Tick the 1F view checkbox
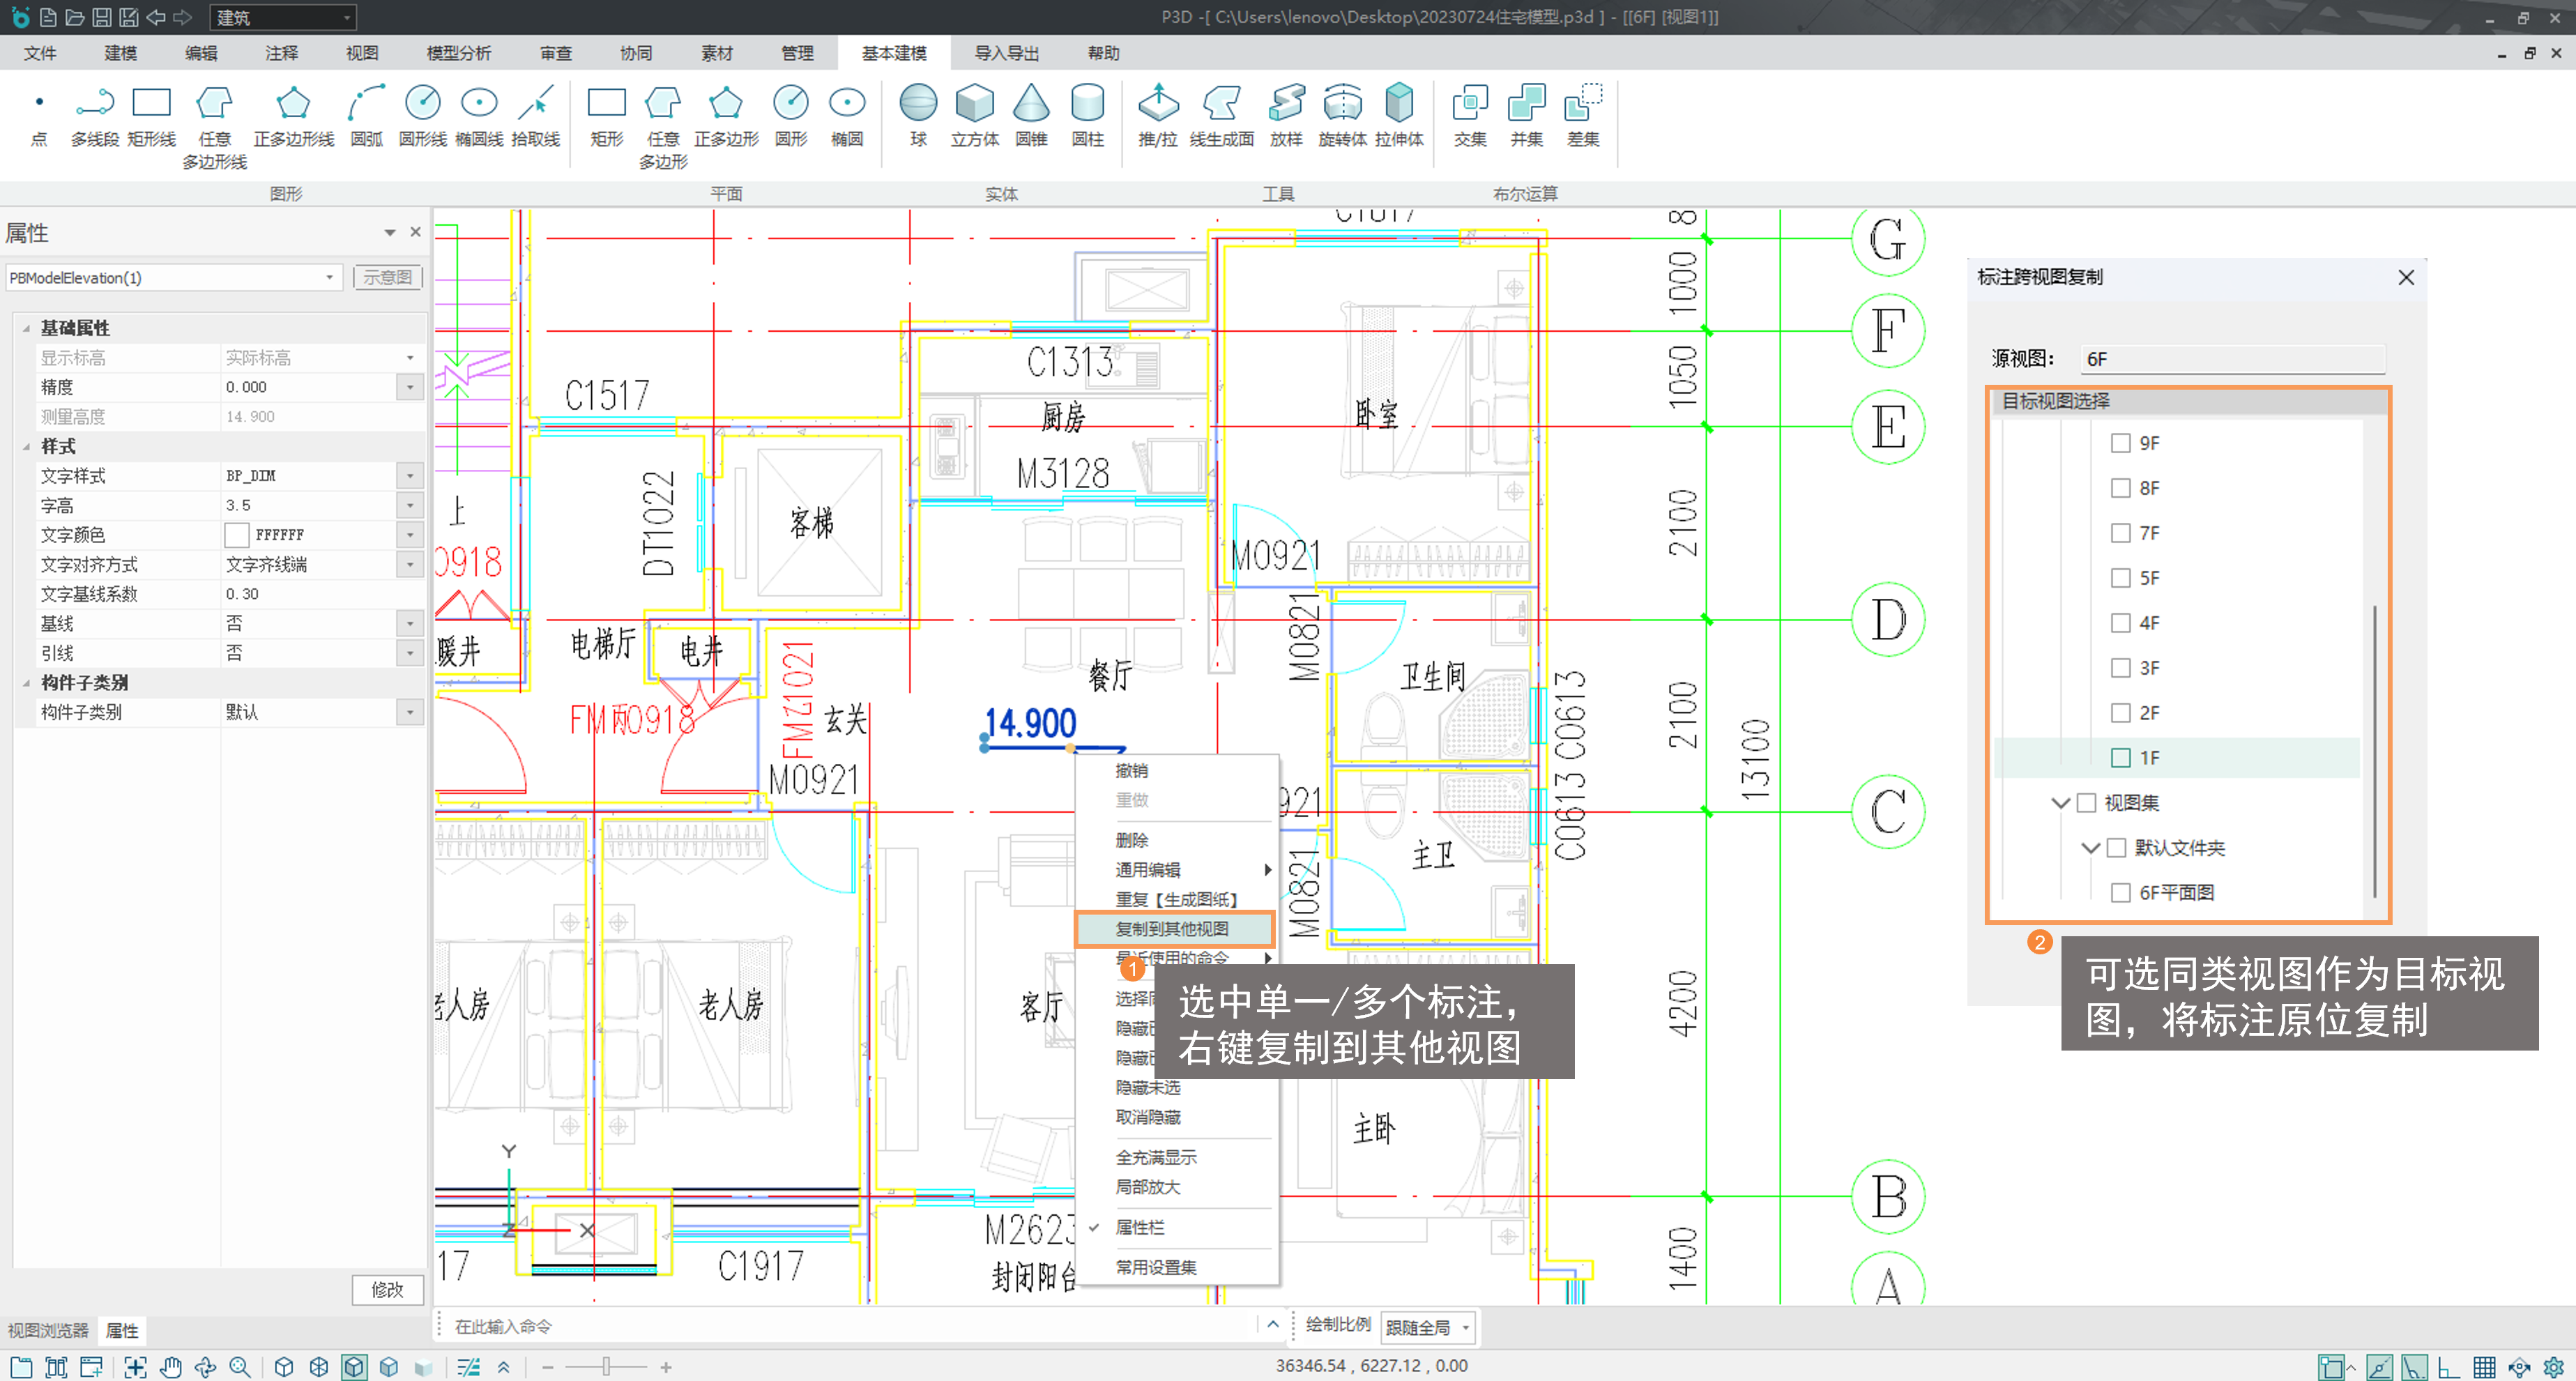 click(2120, 758)
